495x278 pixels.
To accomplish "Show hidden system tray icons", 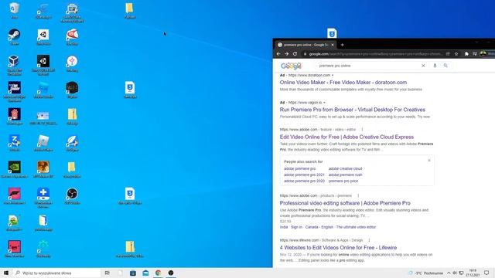I will click(x=449, y=273).
